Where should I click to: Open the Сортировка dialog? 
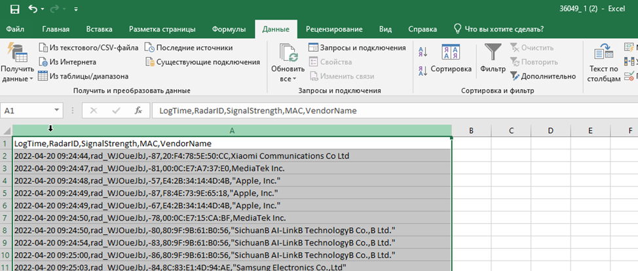(x=451, y=60)
